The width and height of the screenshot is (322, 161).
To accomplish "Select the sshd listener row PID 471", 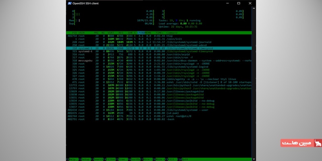I will pos(159,82).
